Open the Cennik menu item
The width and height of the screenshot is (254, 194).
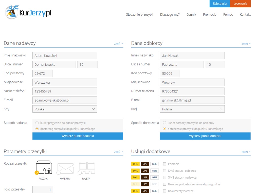coord(191,15)
